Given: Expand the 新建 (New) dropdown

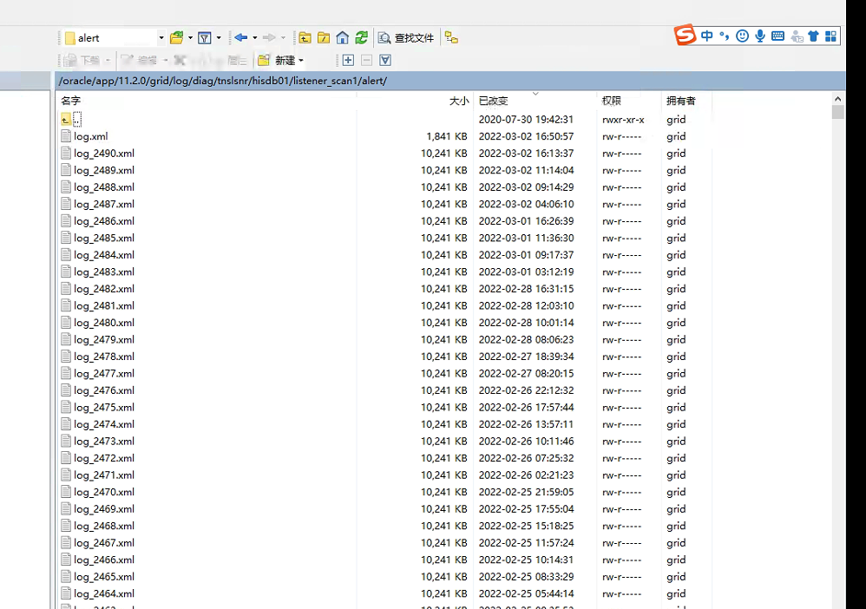Looking at the screenshot, I should pyautogui.click(x=301, y=60).
